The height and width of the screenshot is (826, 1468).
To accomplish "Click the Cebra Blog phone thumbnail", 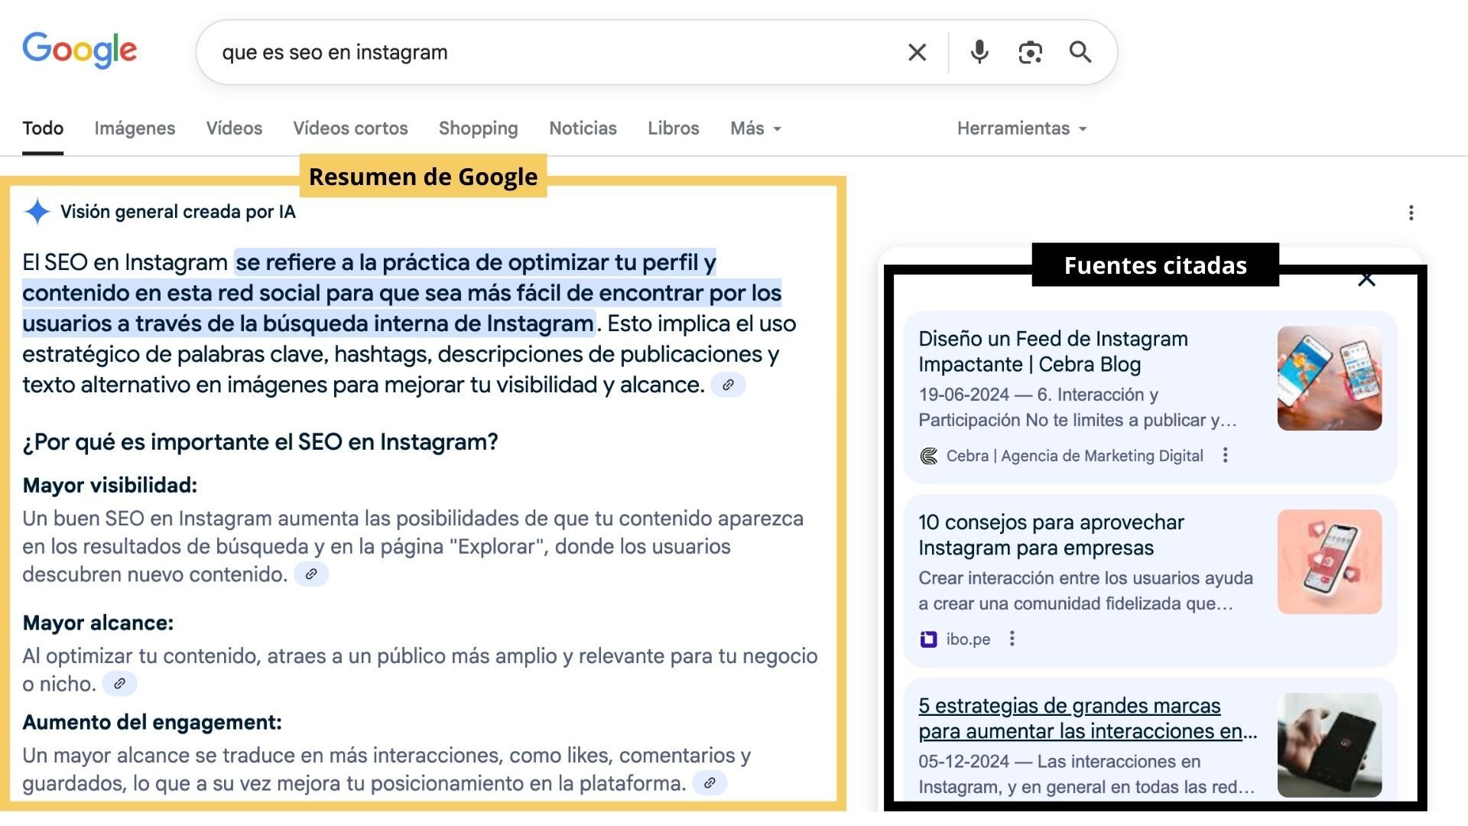I will [1330, 379].
